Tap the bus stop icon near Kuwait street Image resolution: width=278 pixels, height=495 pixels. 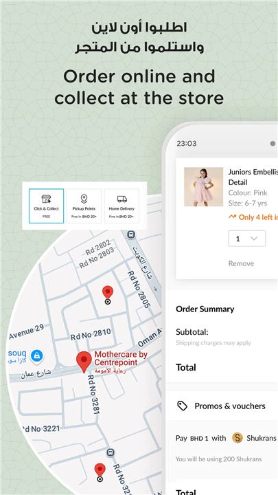(131, 234)
